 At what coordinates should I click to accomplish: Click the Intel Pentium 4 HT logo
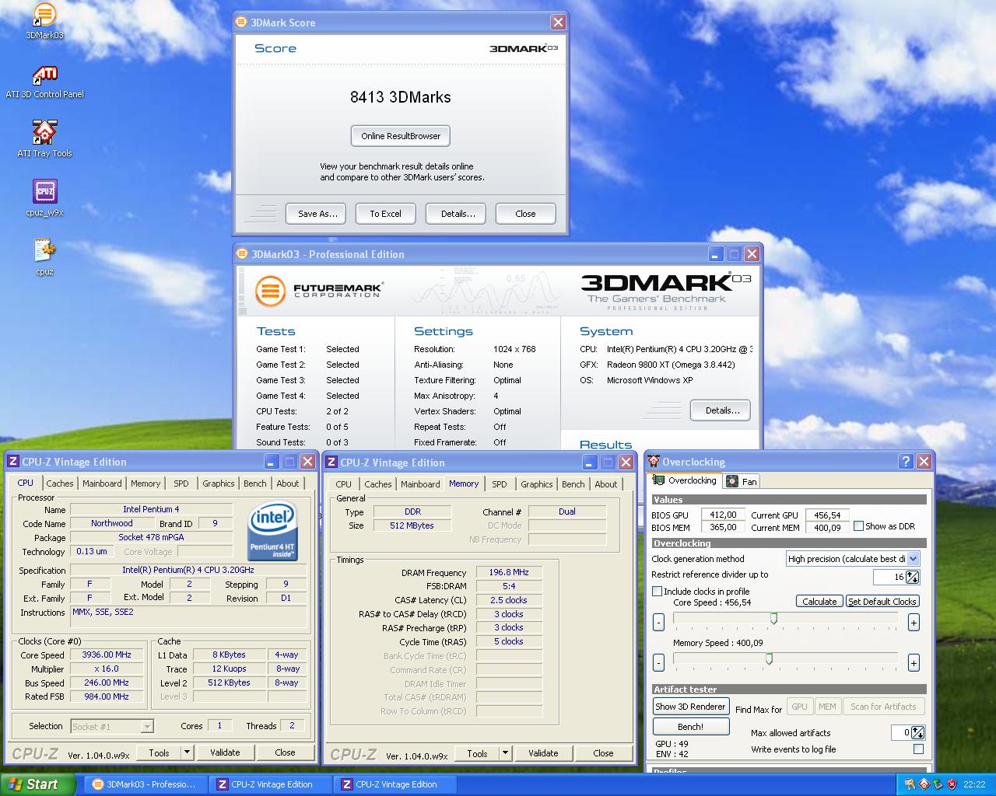tap(272, 532)
